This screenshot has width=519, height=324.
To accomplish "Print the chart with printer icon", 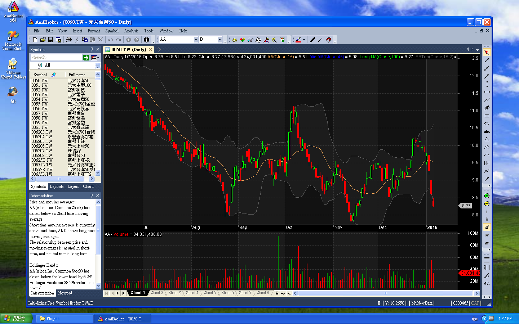I will tap(69, 40).
